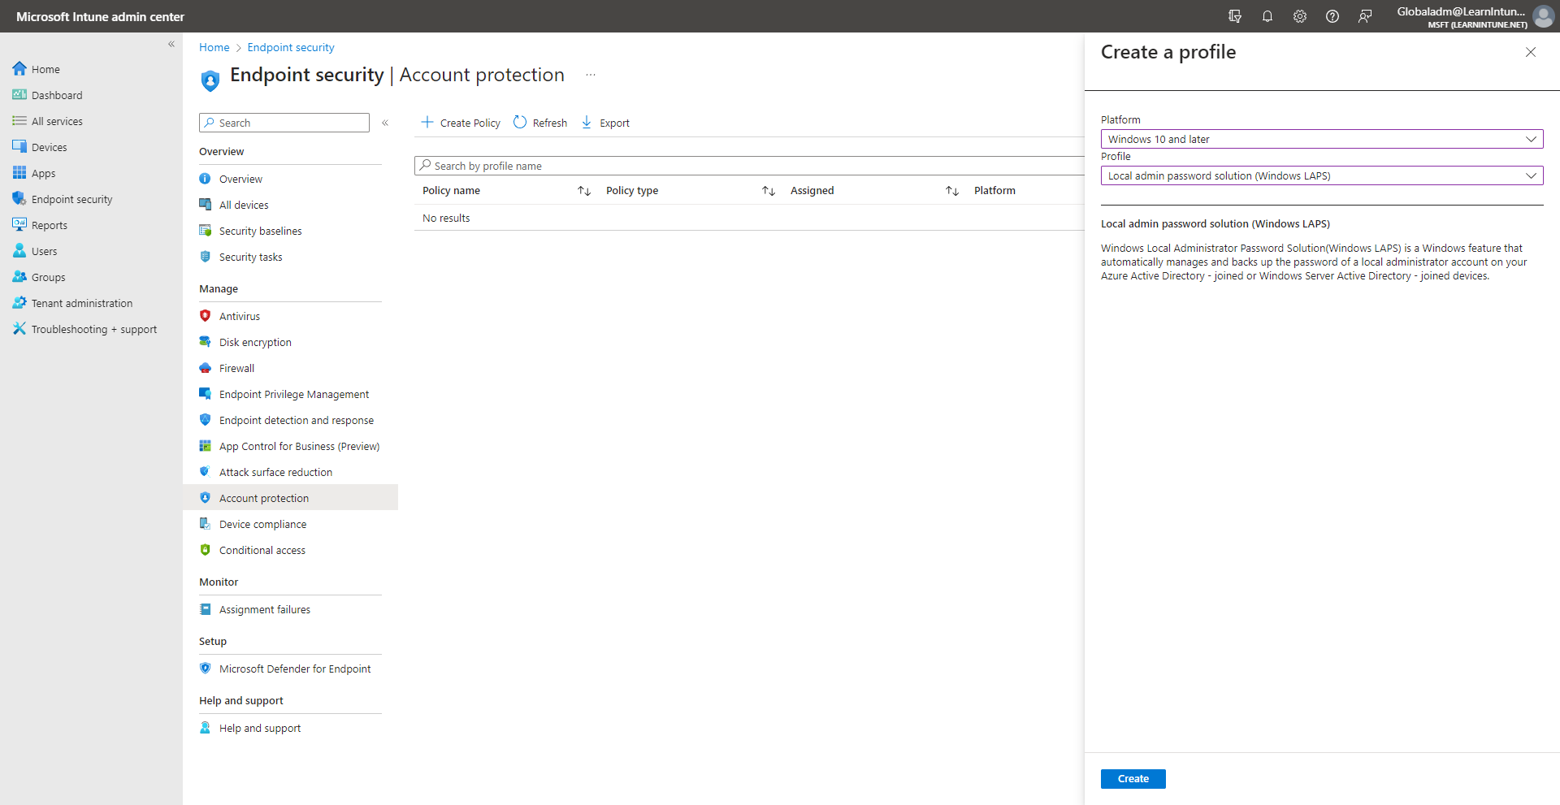Open the settings gear icon

[x=1300, y=16]
